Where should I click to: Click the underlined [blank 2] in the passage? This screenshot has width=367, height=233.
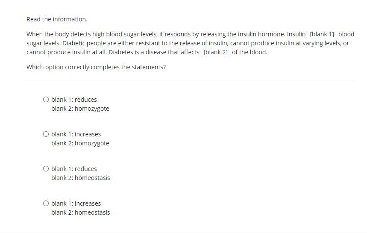[x=216, y=52]
